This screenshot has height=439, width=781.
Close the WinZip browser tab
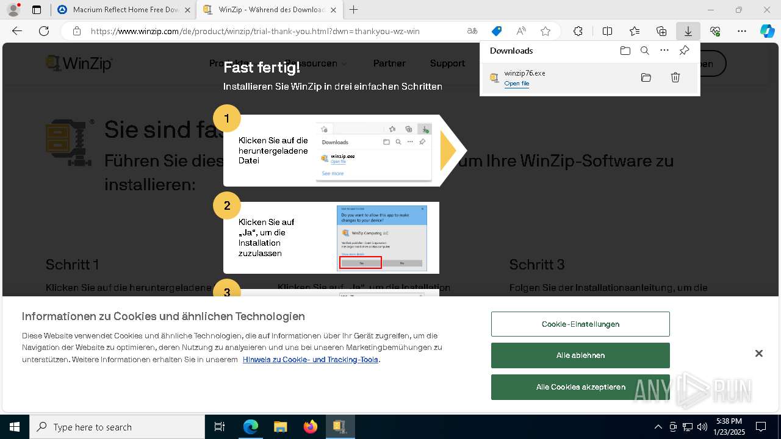[x=334, y=10]
